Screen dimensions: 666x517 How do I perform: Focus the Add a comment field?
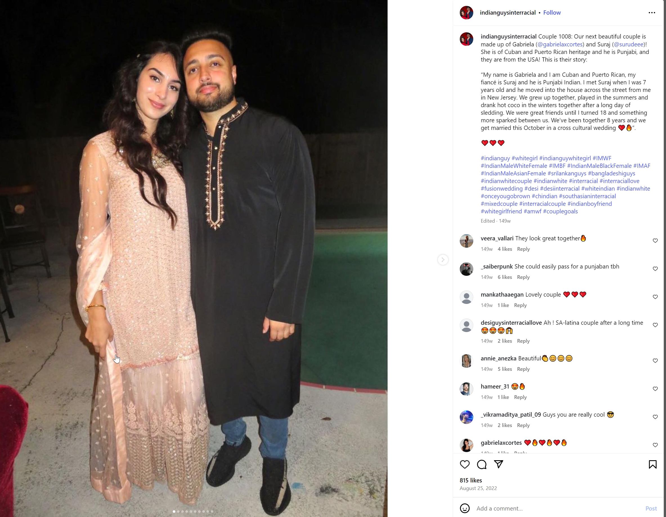(x=558, y=508)
